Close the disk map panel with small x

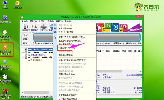click(x=22, y=34)
